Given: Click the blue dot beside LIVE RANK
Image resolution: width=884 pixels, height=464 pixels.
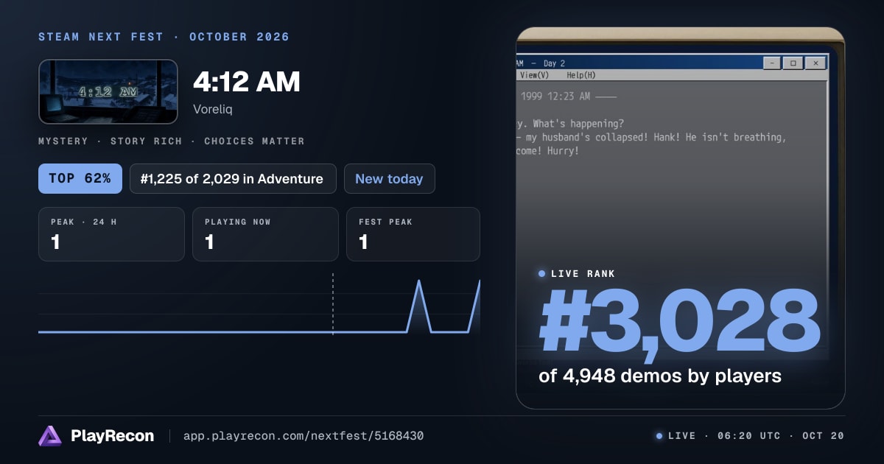Looking at the screenshot, I should (542, 274).
